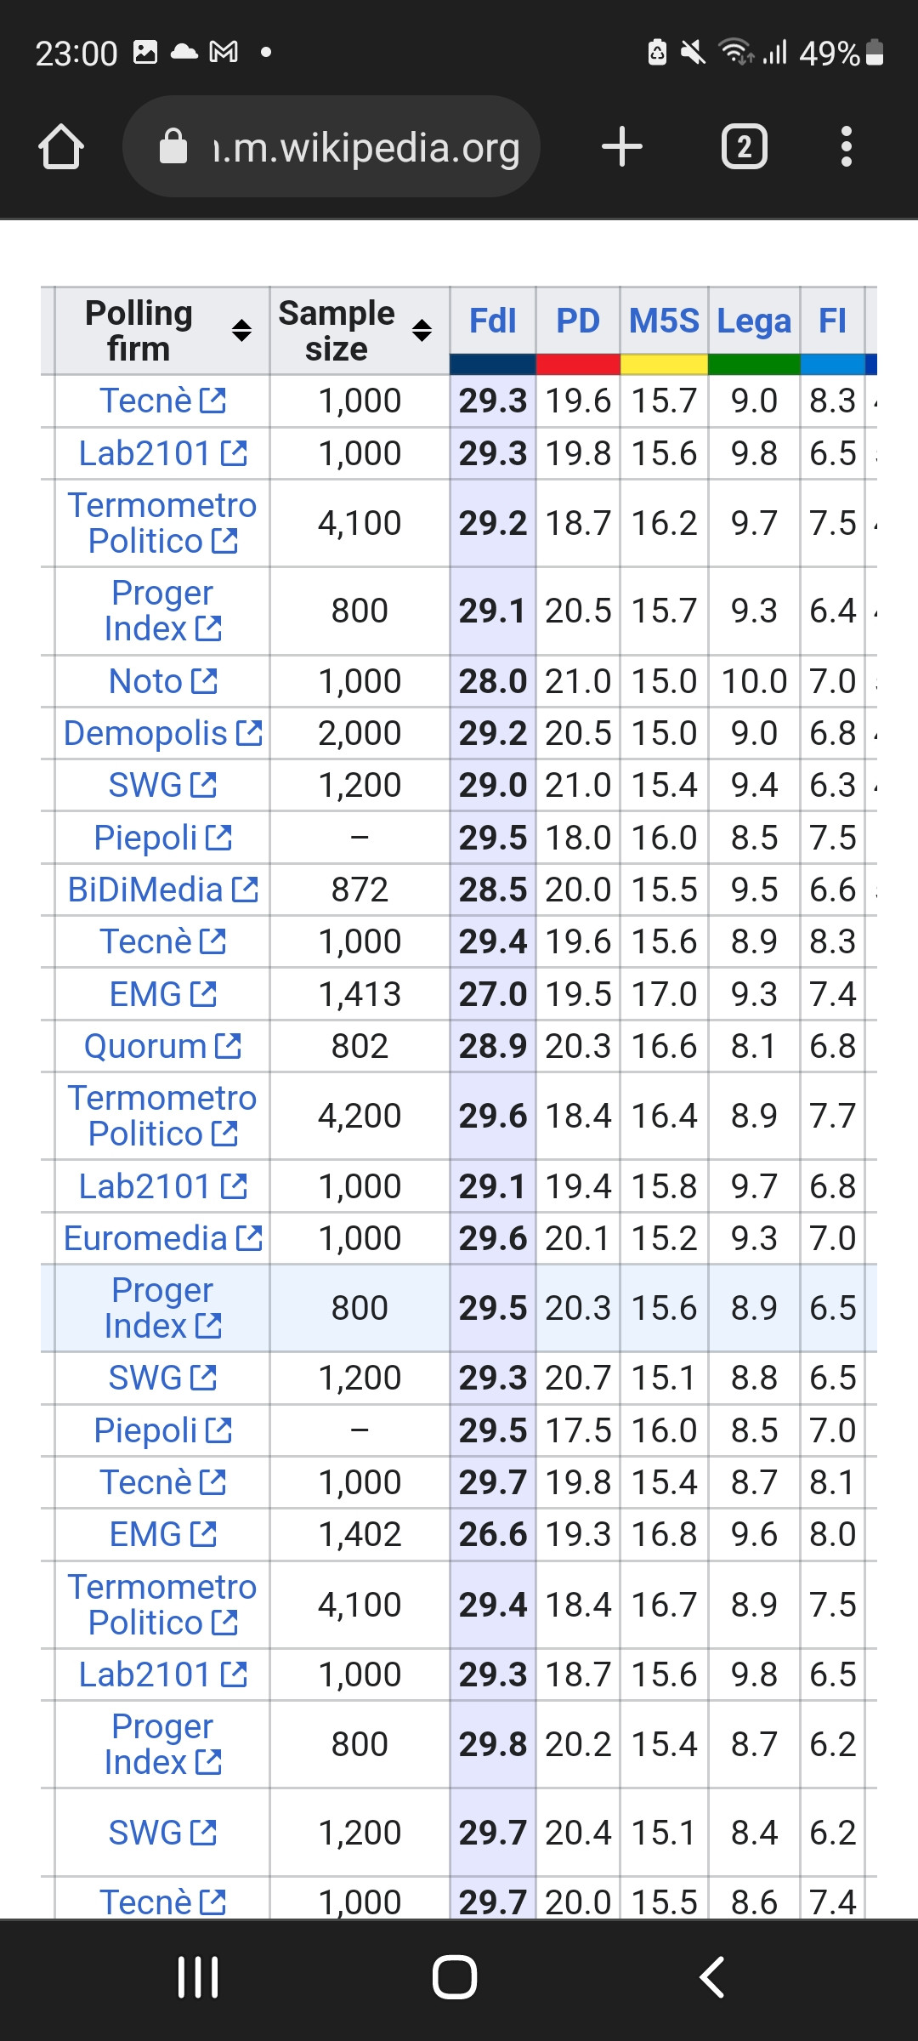Viewport: 918px width, 2041px height.
Task: Open the PD party header link
Action: pyautogui.click(x=578, y=321)
